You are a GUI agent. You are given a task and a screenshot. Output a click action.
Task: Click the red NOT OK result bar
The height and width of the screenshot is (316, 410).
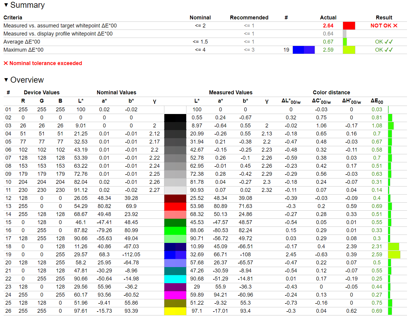click(x=349, y=26)
